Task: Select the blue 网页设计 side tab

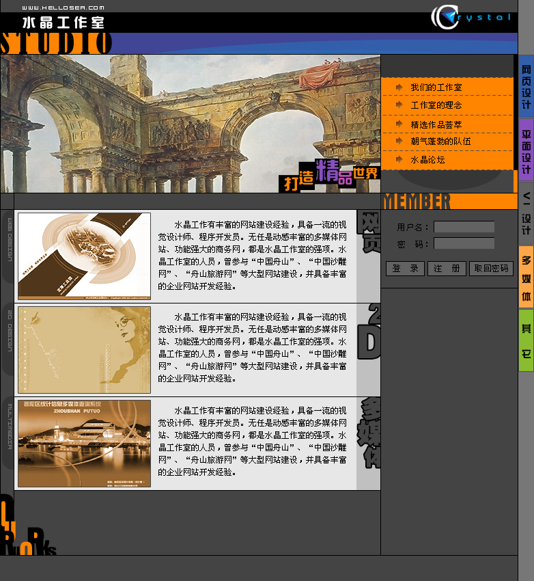Action: tap(526, 87)
